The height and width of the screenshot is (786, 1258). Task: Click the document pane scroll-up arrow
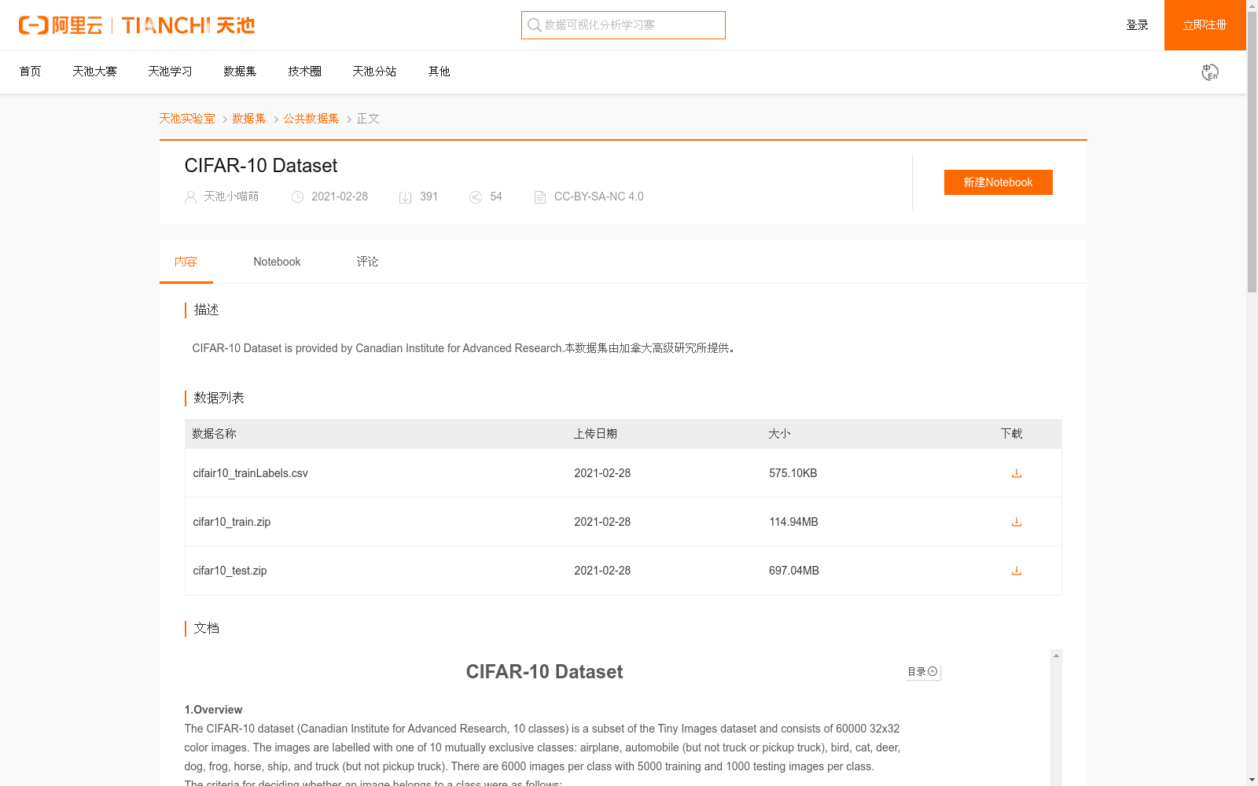tap(1056, 656)
